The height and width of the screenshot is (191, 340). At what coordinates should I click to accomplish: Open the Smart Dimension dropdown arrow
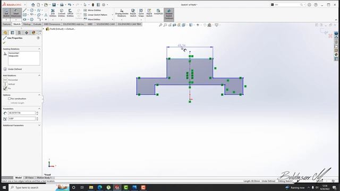pyautogui.click(x=16, y=20)
